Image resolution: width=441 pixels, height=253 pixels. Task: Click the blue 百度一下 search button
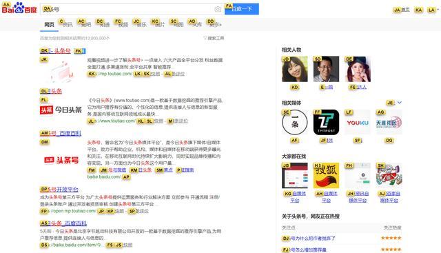tap(242, 9)
